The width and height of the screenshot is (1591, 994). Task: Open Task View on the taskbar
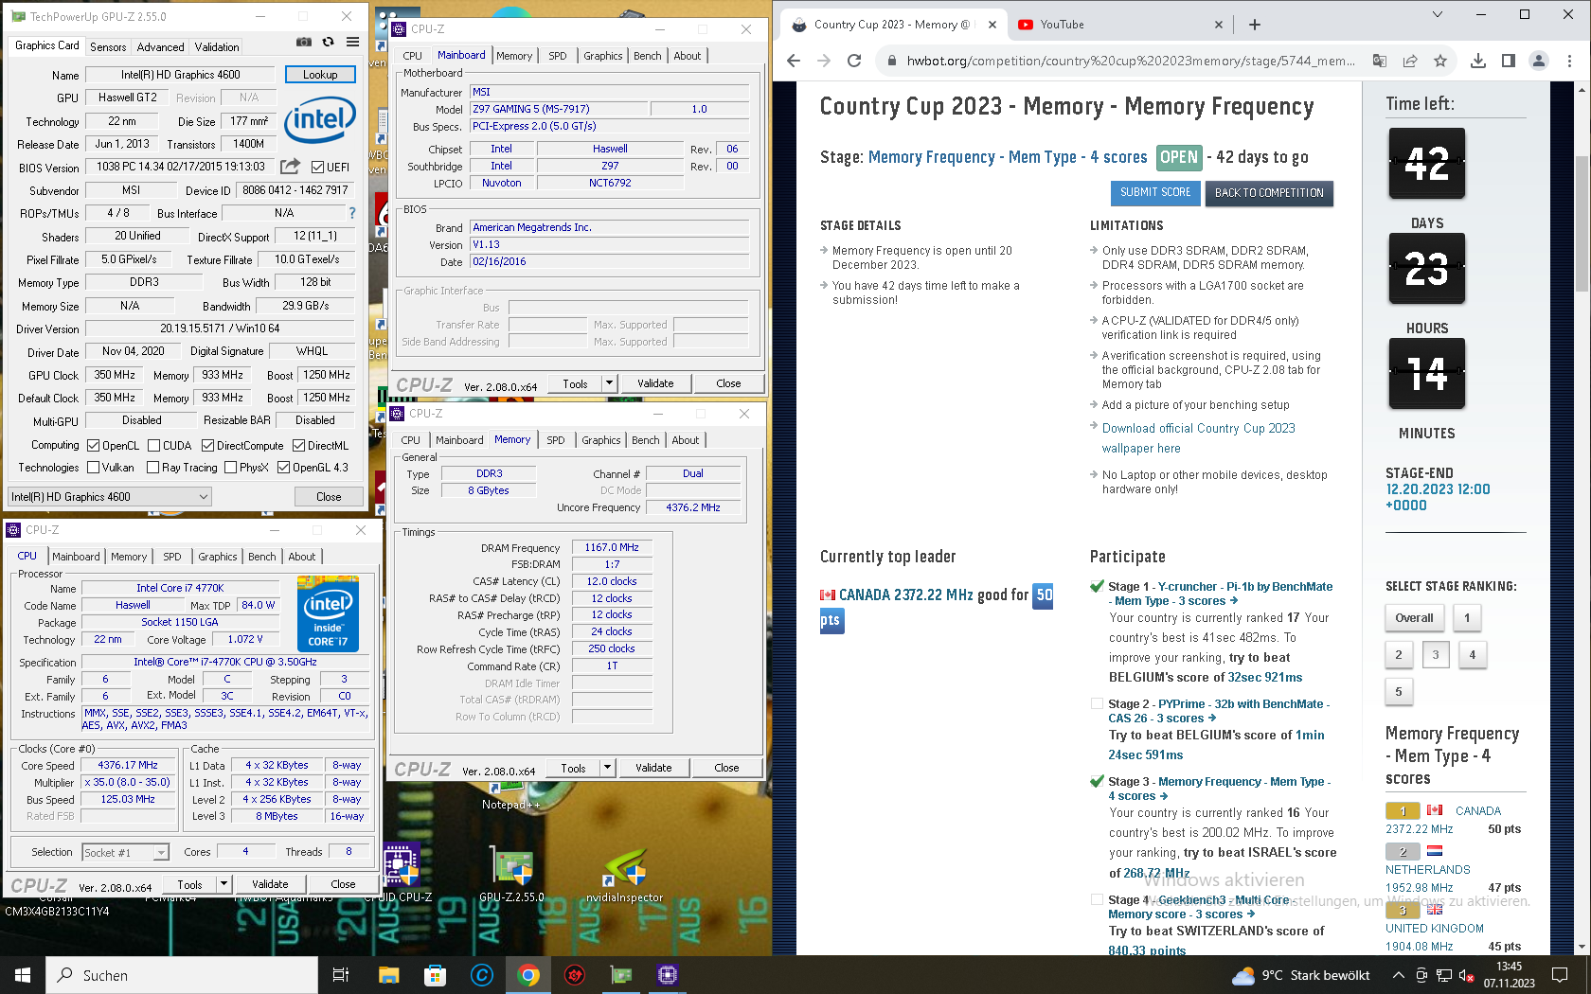point(341,975)
